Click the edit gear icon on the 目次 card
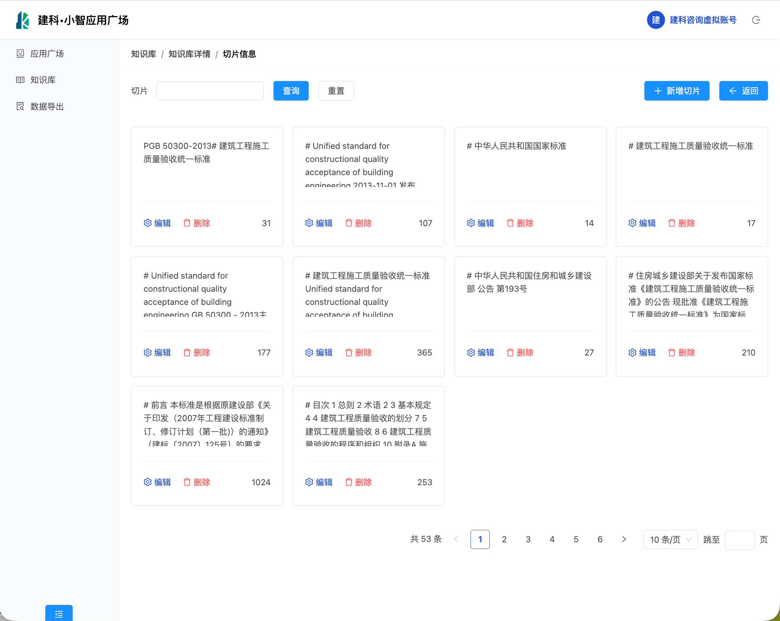The height and width of the screenshot is (621, 780). [309, 482]
